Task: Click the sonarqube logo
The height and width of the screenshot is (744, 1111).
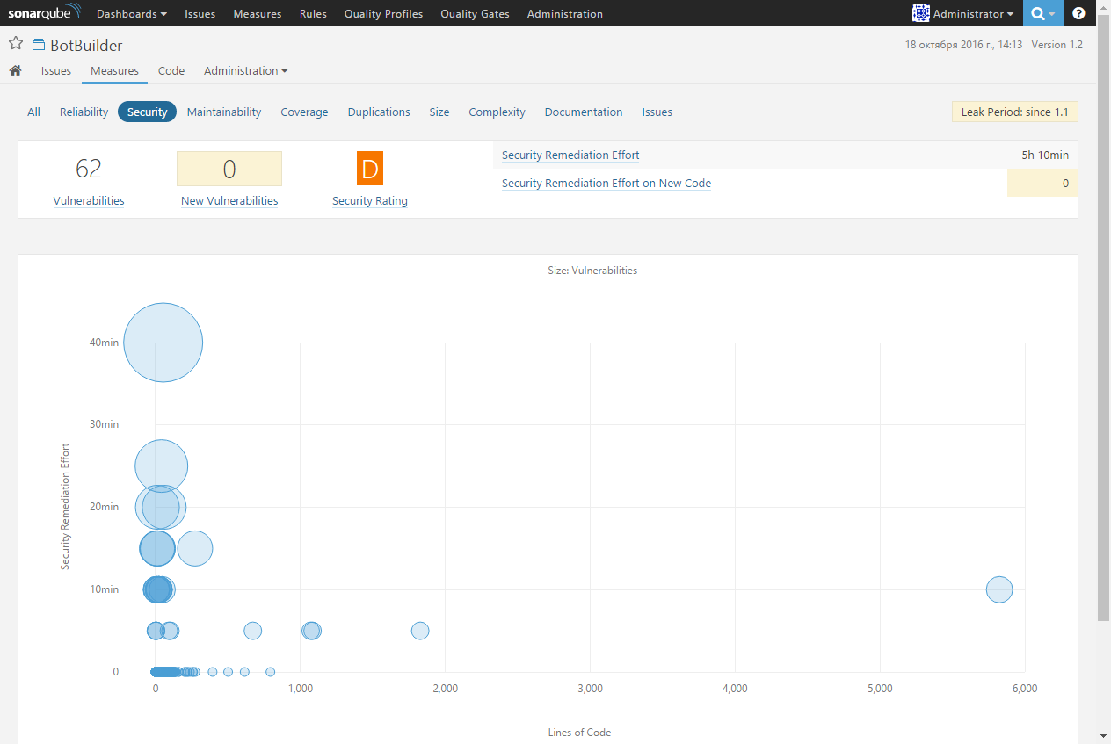Action: (44, 12)
